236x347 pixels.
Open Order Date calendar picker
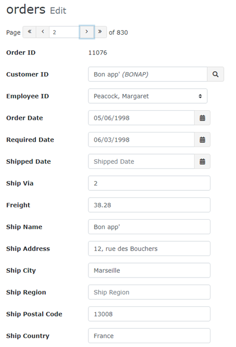pos(202,118)
